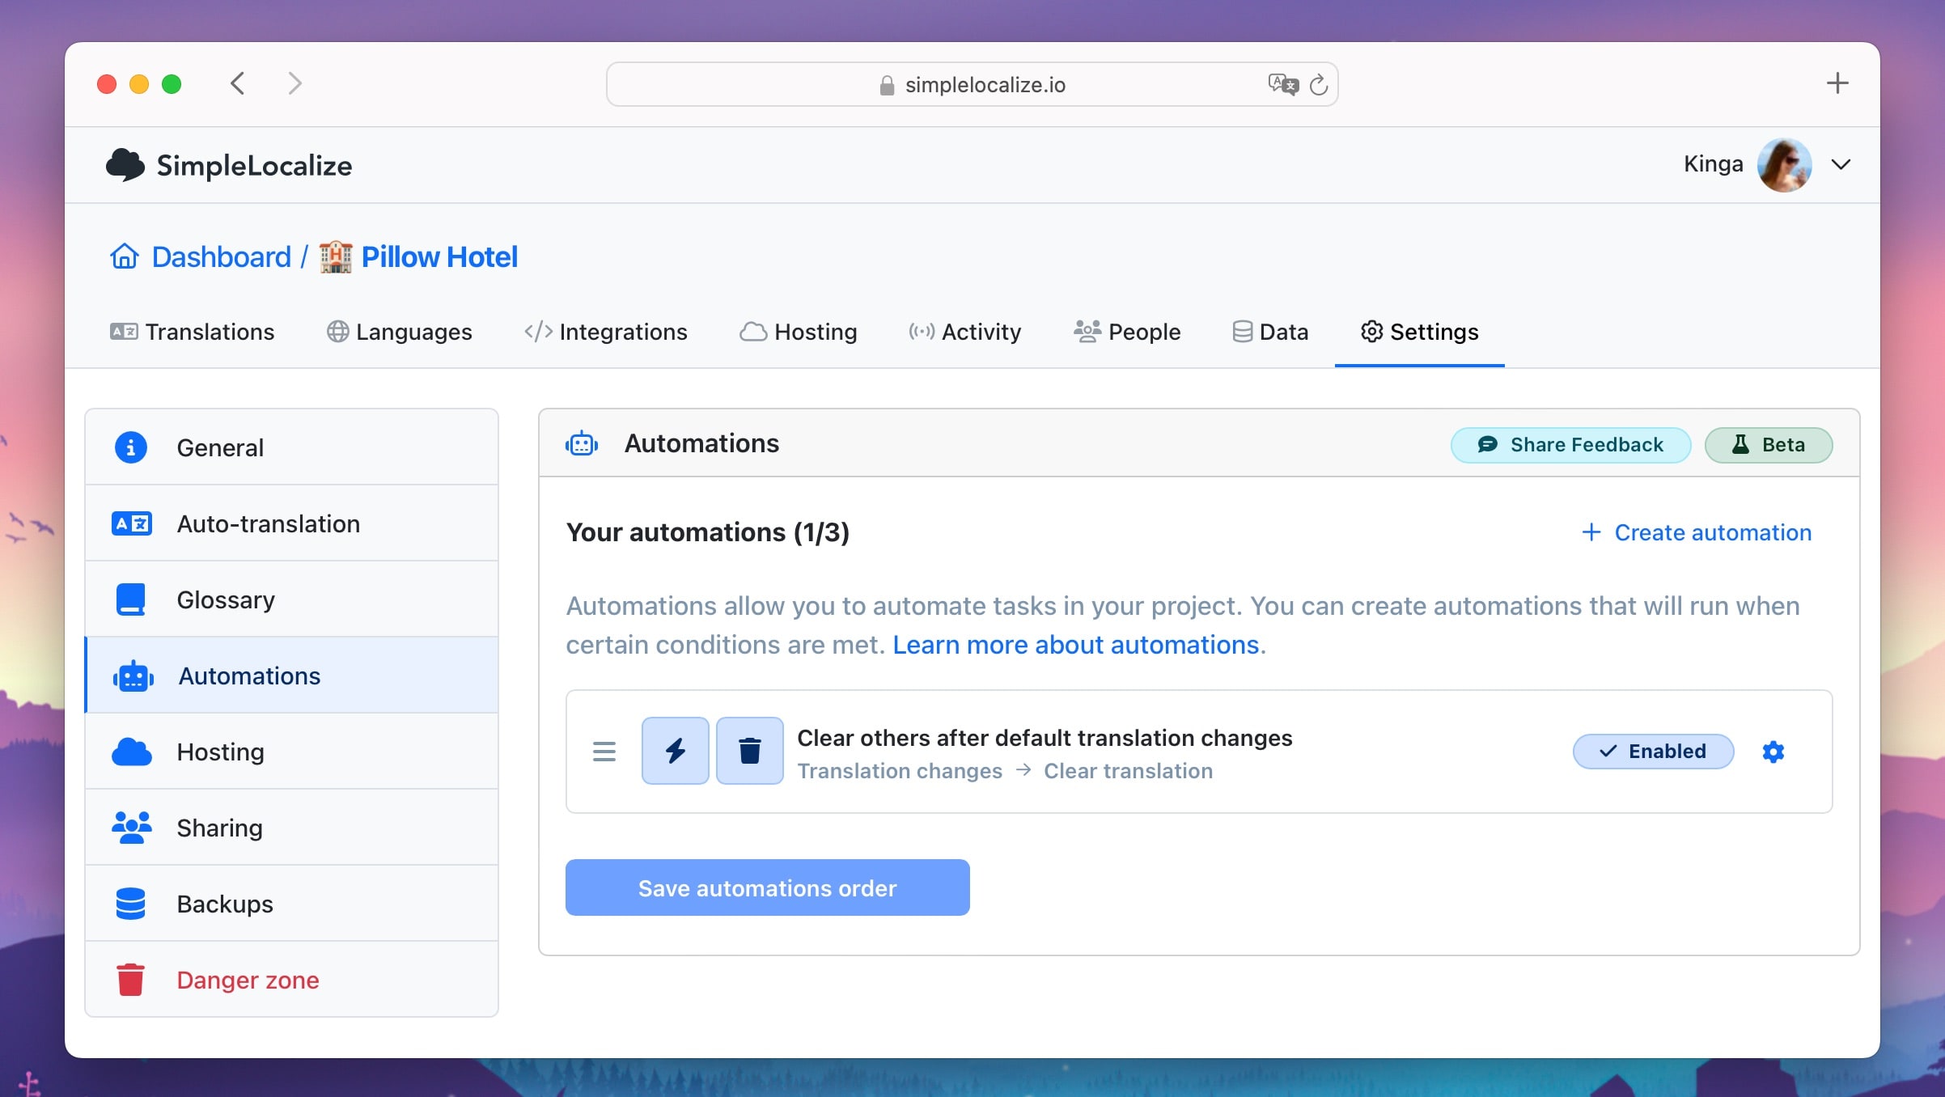1945x1097 pixels.
Task: Click automation title 'Clear others after default translation changes'
Action: (x=1045, y=738)
